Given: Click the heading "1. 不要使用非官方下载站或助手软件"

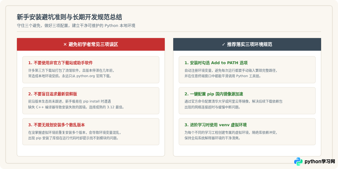Looking at the screenshot, I should (x=60, y=63).
